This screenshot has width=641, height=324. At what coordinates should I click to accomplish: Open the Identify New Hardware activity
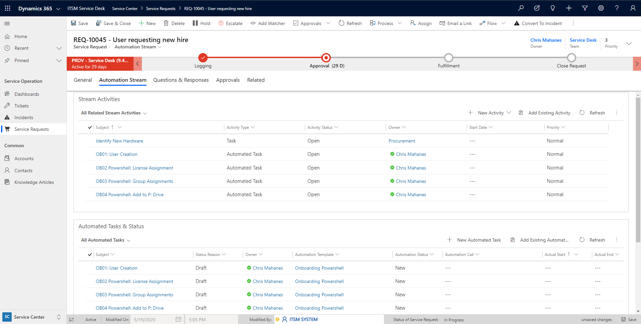[x=120, y=141]
